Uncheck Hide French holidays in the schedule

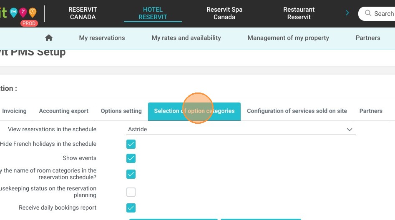pyautogui.click(x=131, y=144)
